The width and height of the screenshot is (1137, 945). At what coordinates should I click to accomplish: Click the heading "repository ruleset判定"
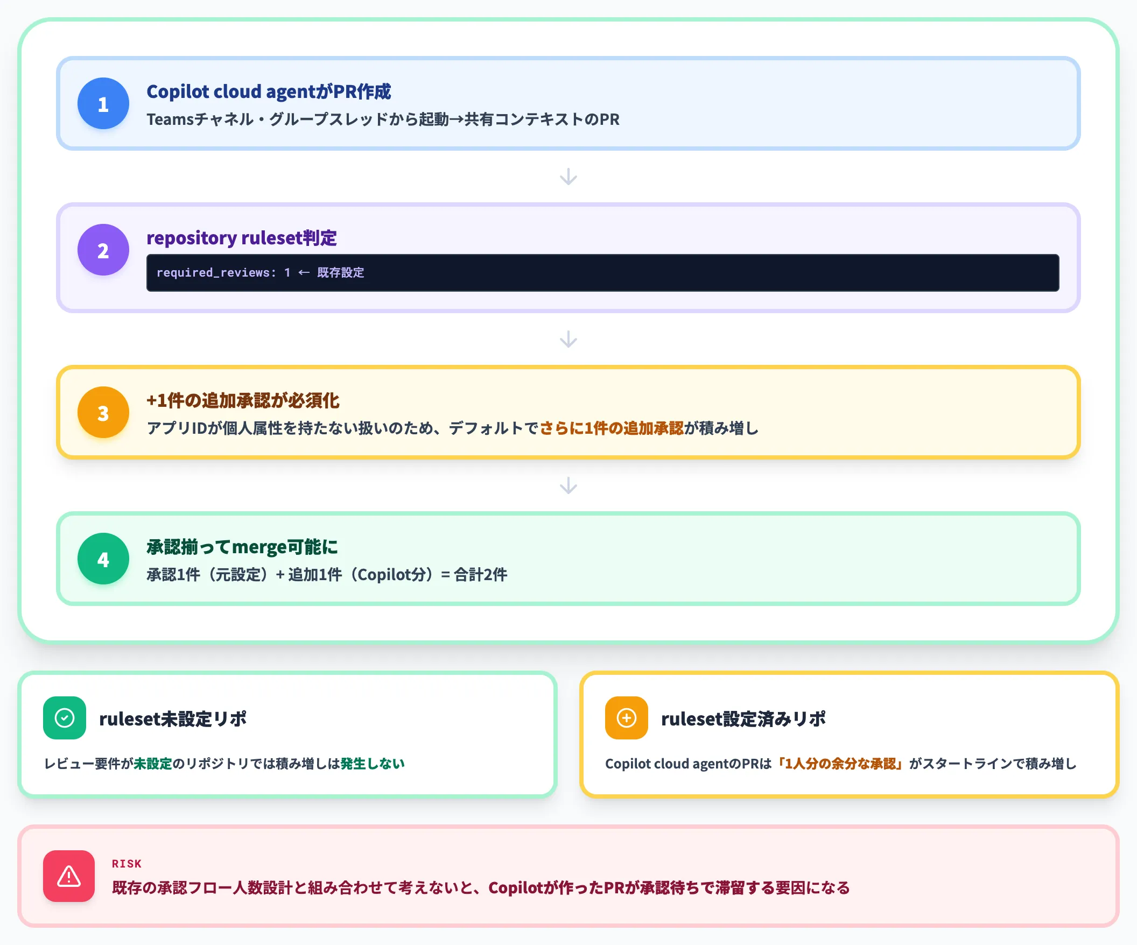242,238
